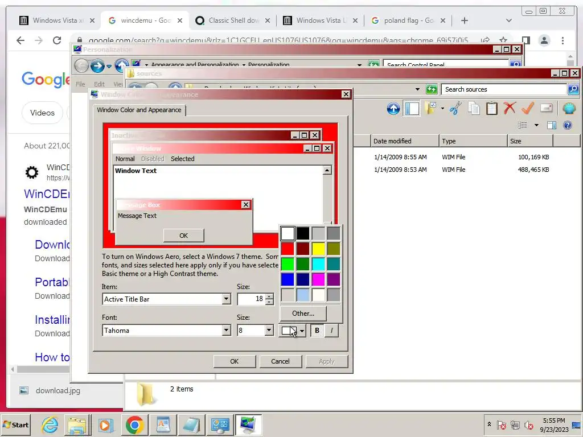Bookmark page with Chrome star icon
Image resolution: width=583 pixels, height=437 pixels.
click(x=503, y=40)
